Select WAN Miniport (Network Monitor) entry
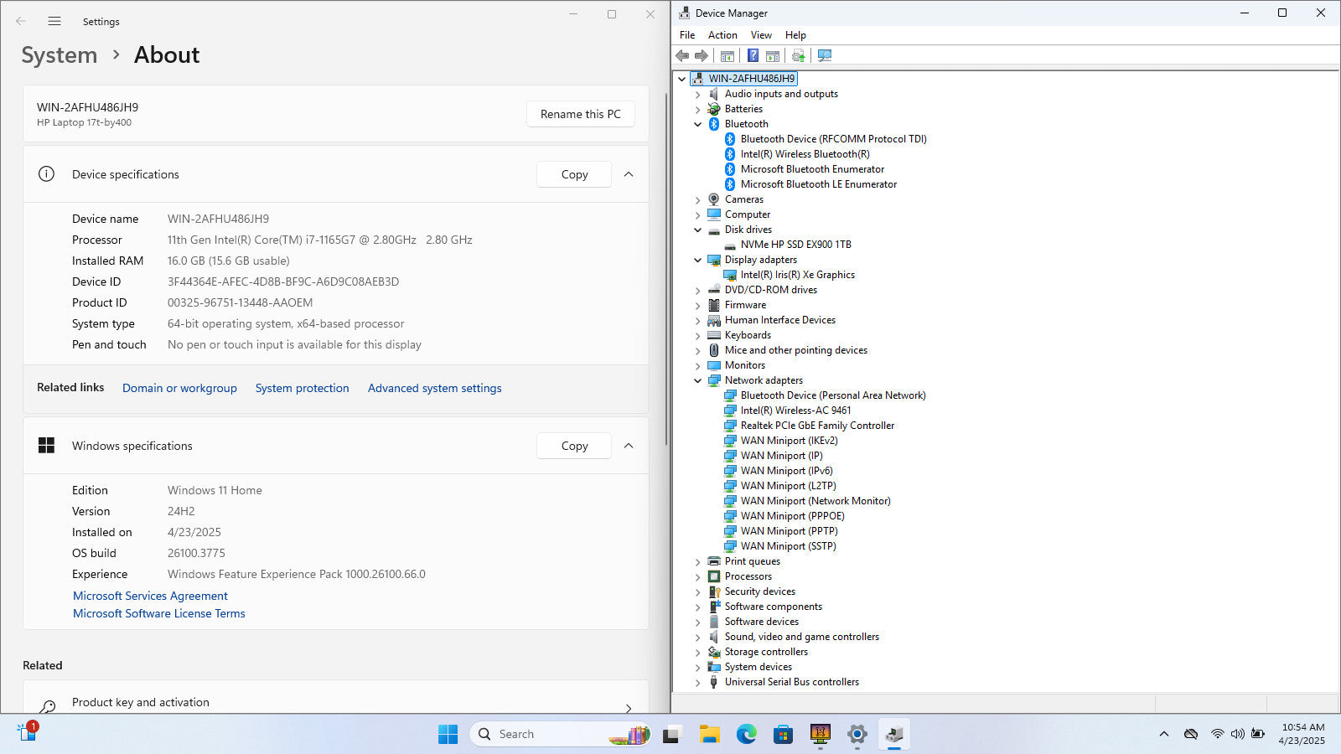1341x754 pixels. coord(815,501)
